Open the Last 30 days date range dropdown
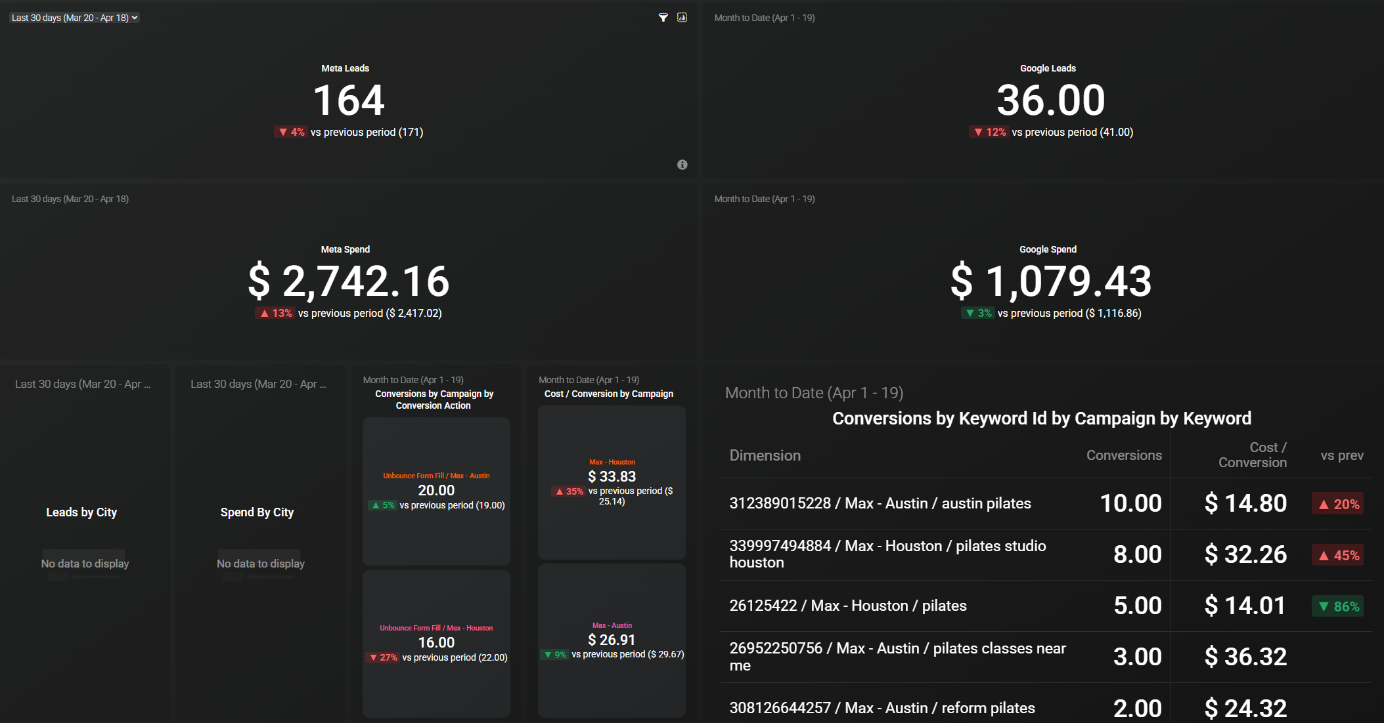1384x723 pixels. click(x=75, y=18)
